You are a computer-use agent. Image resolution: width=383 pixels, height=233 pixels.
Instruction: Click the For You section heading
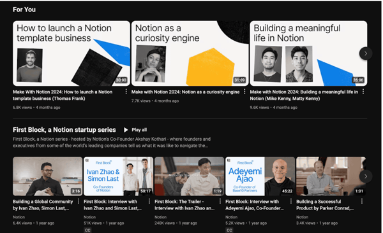point(24,10)
